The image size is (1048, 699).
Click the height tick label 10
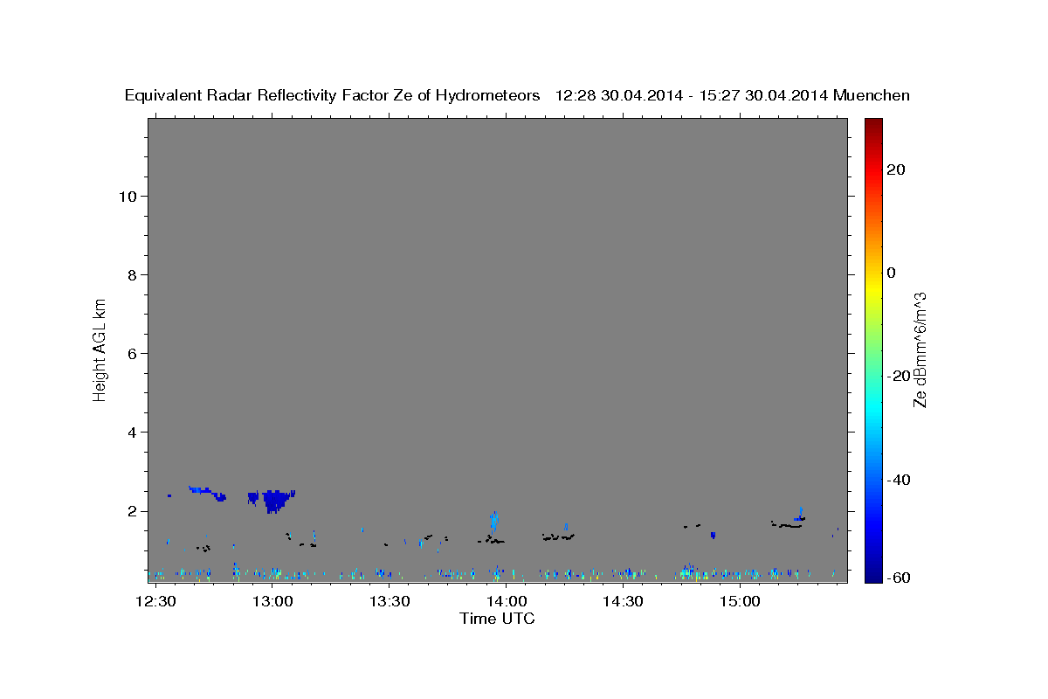tap(129, 196)
